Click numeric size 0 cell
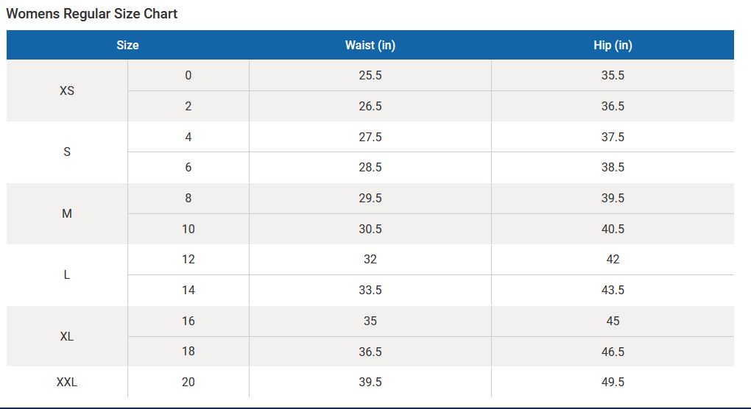The width and height of the screenshot is (751, 409). (x=188, y=75)
